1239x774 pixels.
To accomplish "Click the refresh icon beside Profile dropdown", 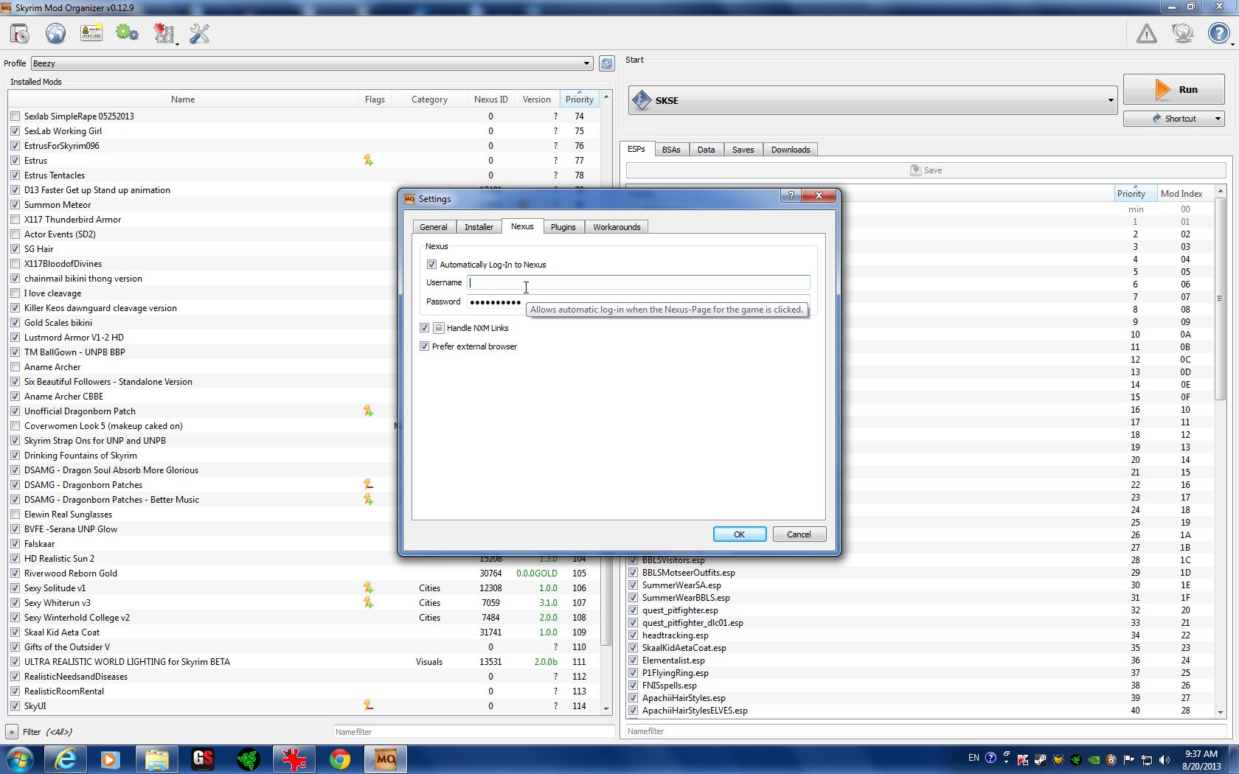I will pyautogui.click(x=606, y=63).
